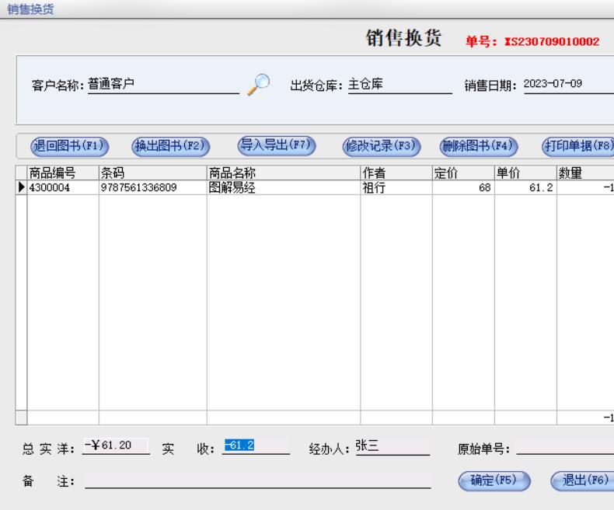The image size is (614, 510).
Task: Click the 作者 column header
Action: [396, 173]
